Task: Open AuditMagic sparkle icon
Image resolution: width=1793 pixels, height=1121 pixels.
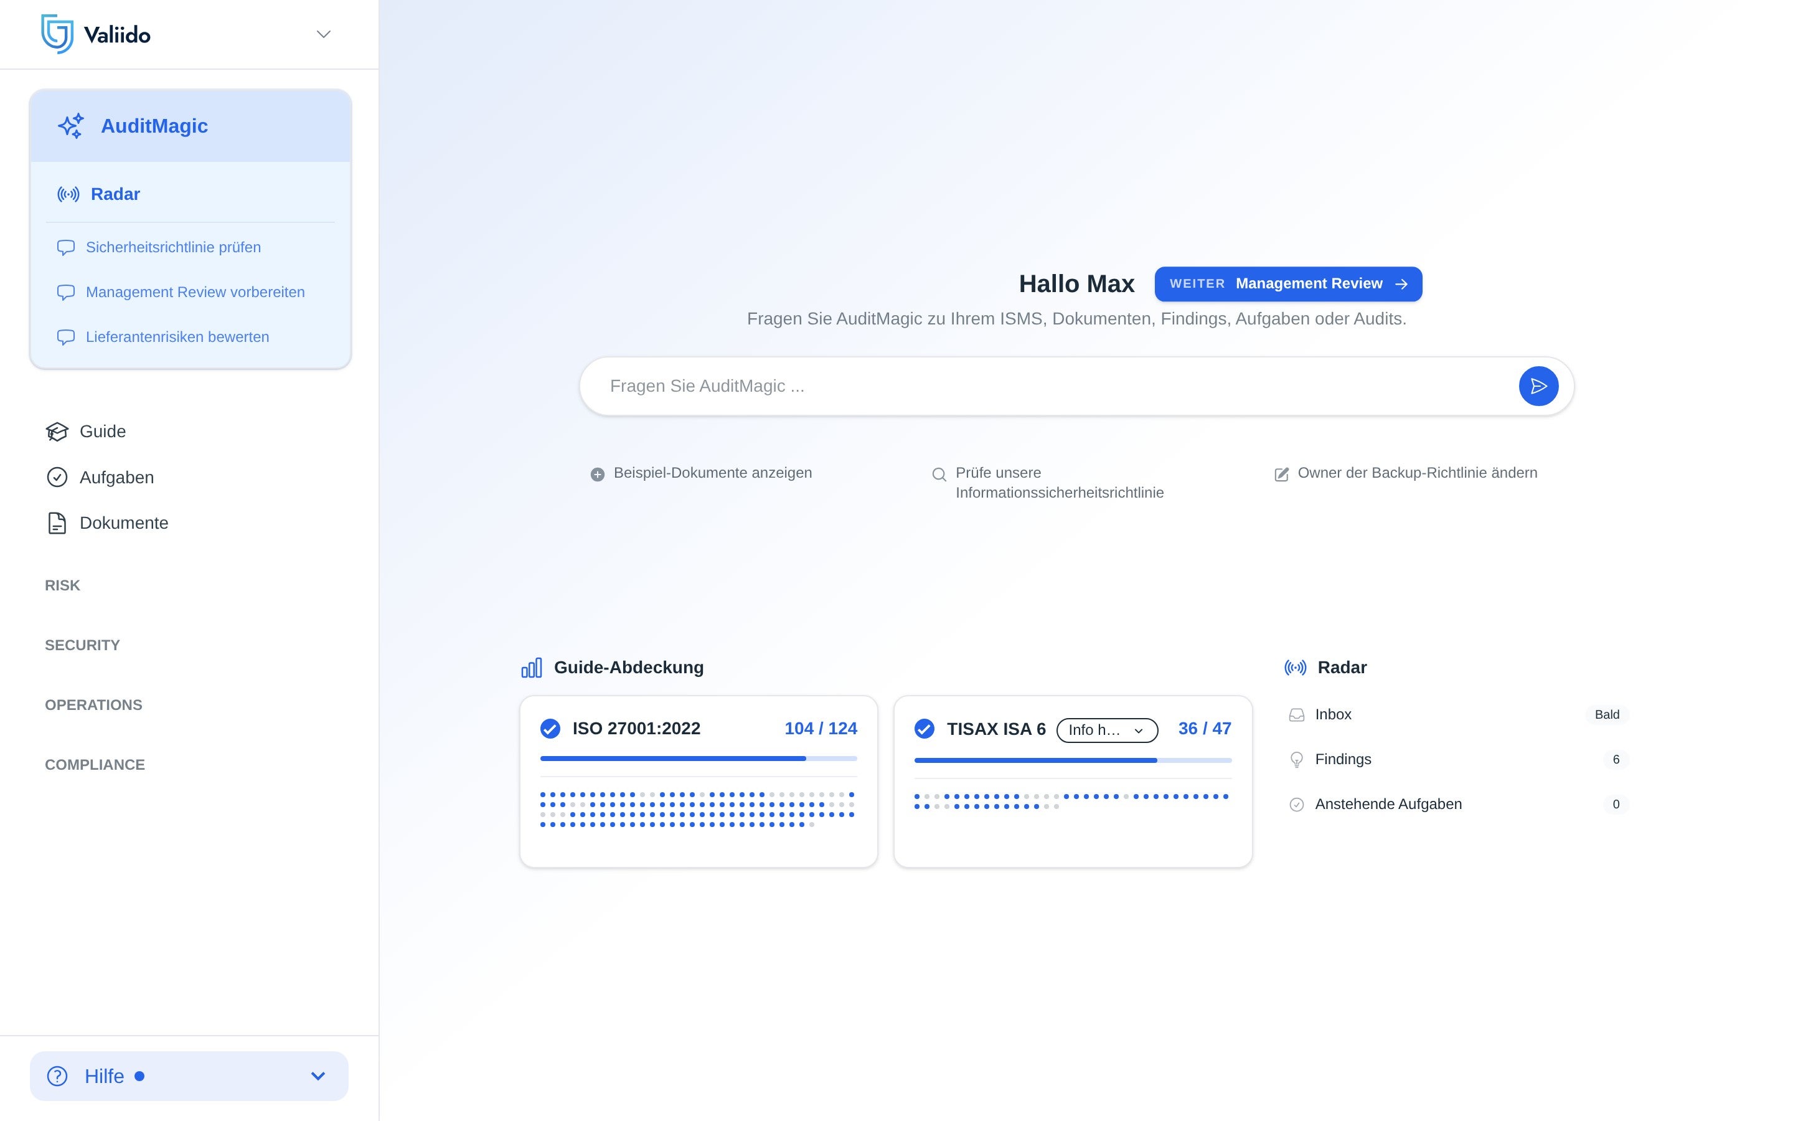Action: (x=71, y=126)
